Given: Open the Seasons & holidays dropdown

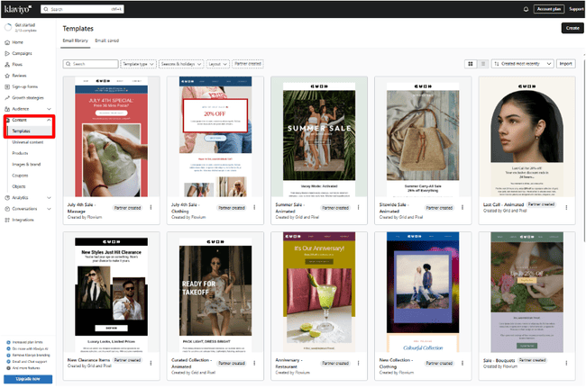Looking at the screenshot, I should click(179, 64).
